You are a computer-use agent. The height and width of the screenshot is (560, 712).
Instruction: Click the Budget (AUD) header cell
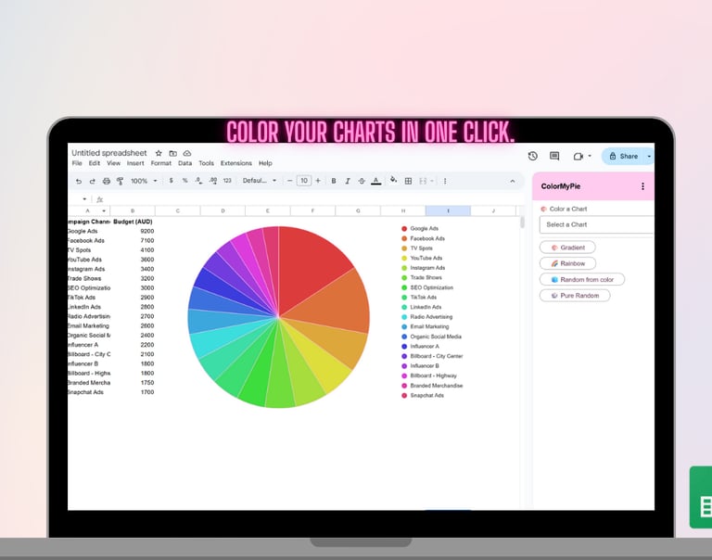coord(133,222)
